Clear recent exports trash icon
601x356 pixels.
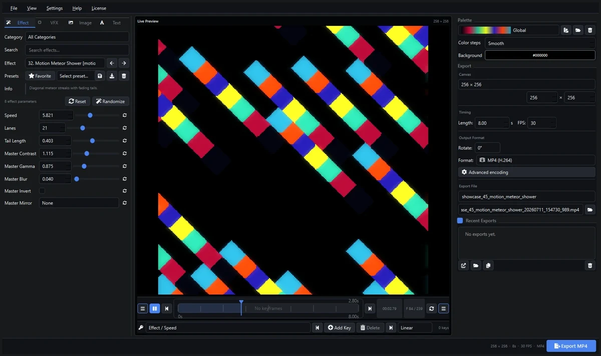590,265
